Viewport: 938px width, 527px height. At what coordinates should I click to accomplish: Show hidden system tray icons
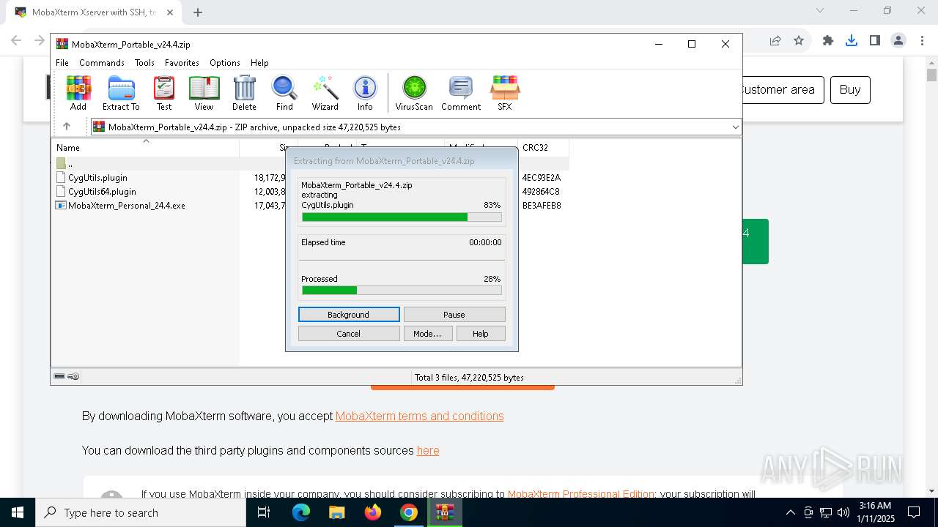(x=790, y=512)
